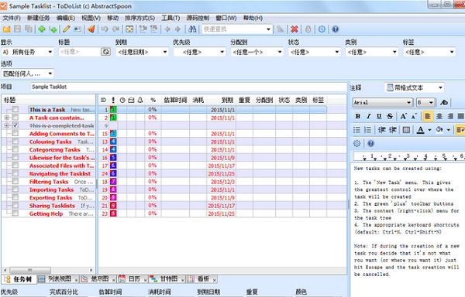Image resolution: width=465 pixels, height=297 pixels.
Task: Open tasklist with the folder toolbar icon
Action: [x=6, y=29]
